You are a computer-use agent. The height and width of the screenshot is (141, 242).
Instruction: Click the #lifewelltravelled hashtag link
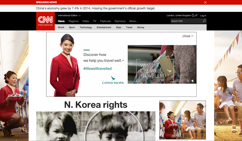[97, 69]
